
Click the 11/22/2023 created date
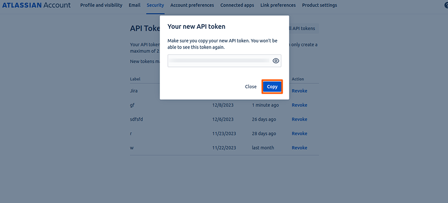pos(224,148)
